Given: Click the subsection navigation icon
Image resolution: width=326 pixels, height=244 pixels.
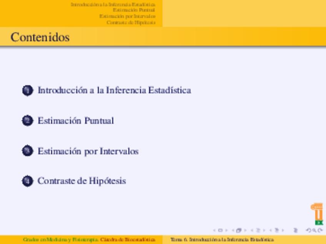Looking at the screenshot, I should point(258,230).
